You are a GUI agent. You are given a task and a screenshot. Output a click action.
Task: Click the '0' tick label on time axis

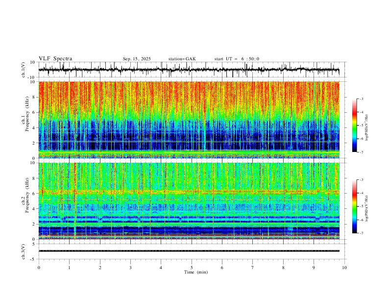39,268
